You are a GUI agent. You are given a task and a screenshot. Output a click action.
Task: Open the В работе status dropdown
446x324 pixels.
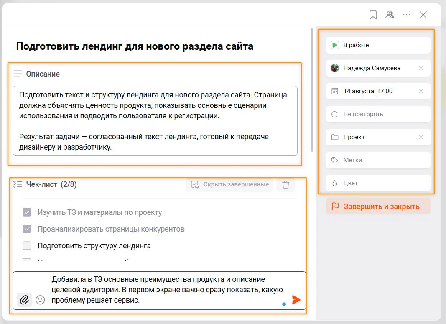[378, 45]
